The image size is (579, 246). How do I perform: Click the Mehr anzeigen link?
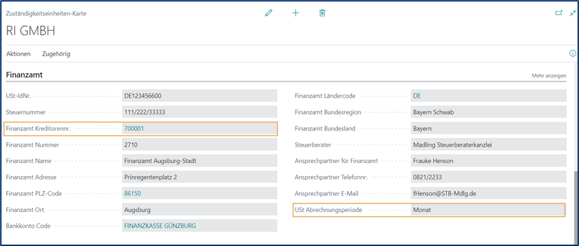tap(549, 76)
